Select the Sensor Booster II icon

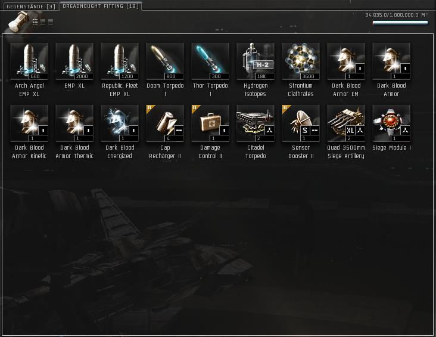tap(301, 123)
